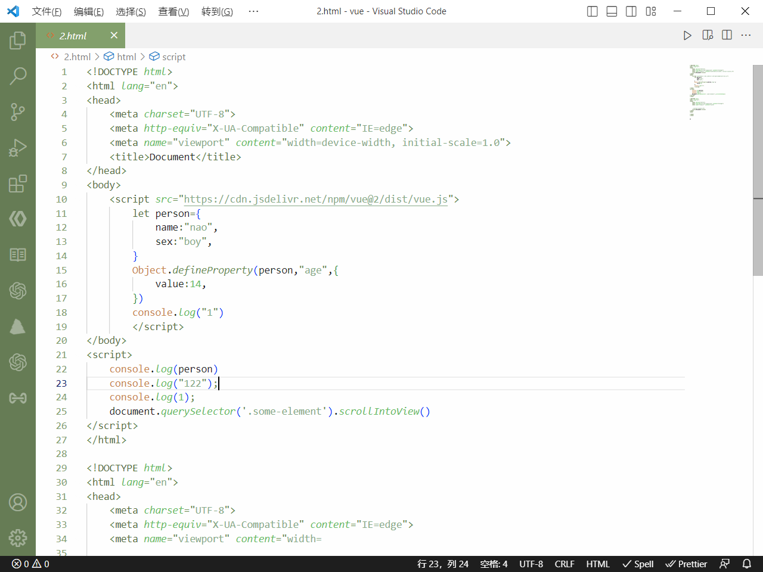763x572 pixels.
Task: Open the 文件(F) menu
Action: pos(46,11)
